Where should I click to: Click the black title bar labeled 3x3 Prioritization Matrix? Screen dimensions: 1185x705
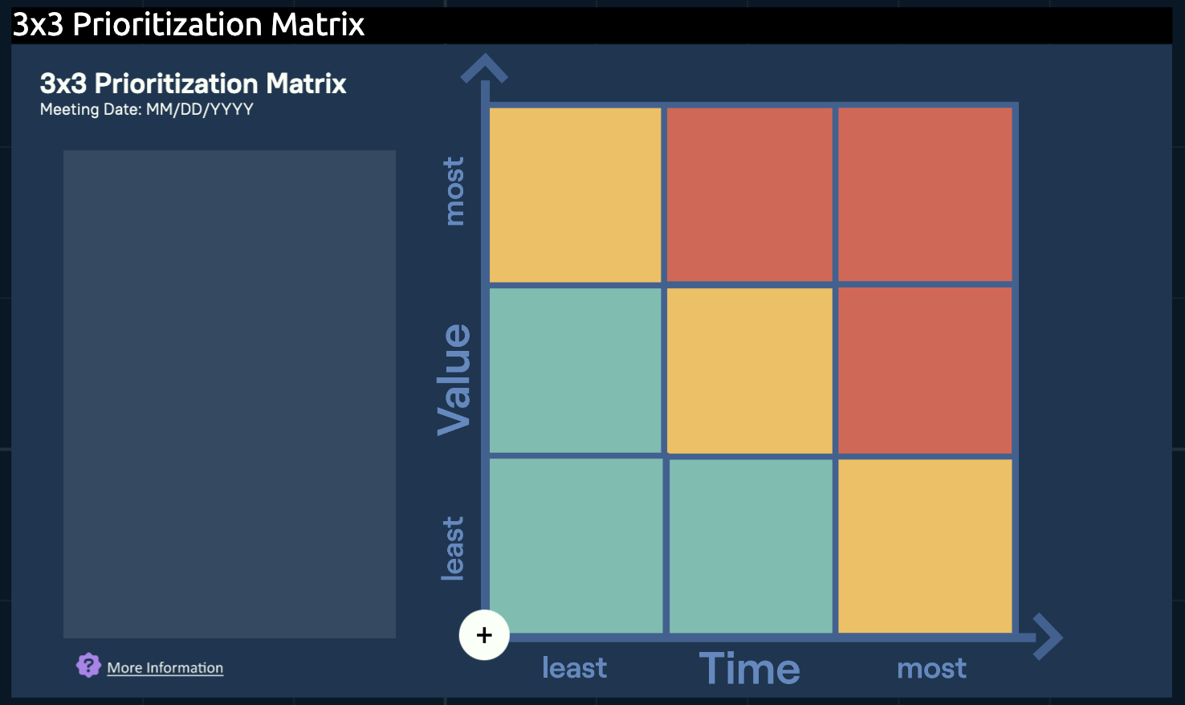click(592, 25)
